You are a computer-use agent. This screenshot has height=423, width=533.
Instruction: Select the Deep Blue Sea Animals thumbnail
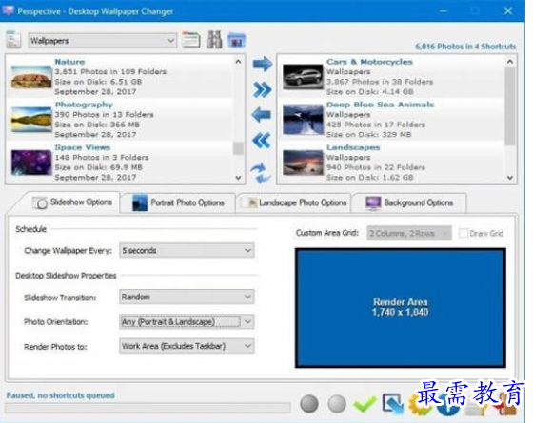[x=304, y=120]
